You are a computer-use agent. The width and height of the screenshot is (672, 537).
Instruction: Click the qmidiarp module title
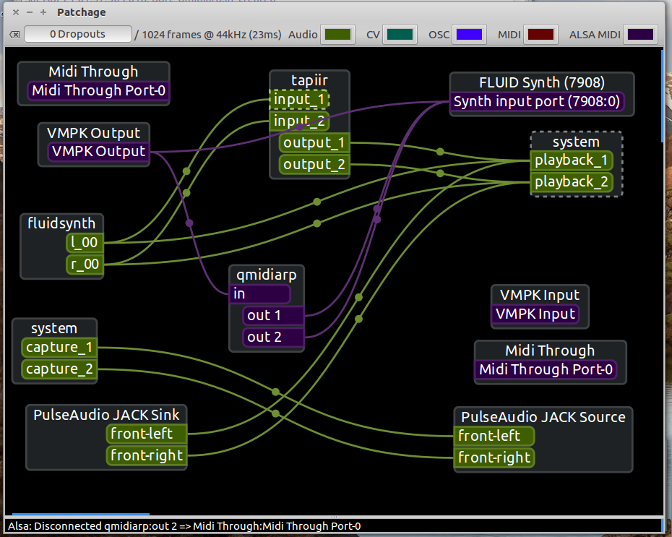tap(267, 275)
